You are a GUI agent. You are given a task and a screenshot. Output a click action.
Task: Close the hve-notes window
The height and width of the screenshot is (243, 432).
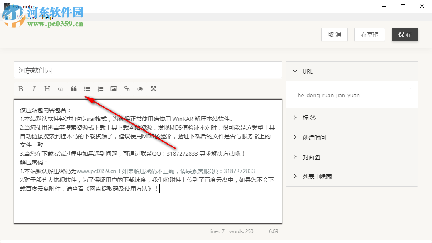422,6
